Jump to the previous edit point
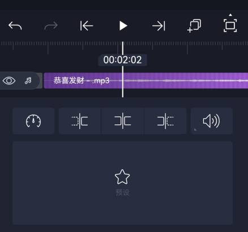Screen dimensions: 248x232 click(x=87, y=25)
